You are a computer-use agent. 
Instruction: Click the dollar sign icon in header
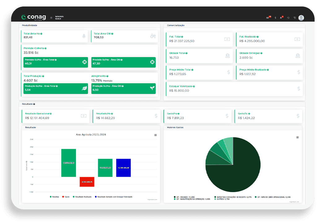point(275,18)
